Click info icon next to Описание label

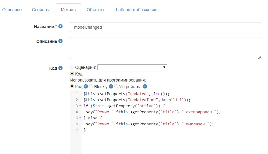click(60, 41)
